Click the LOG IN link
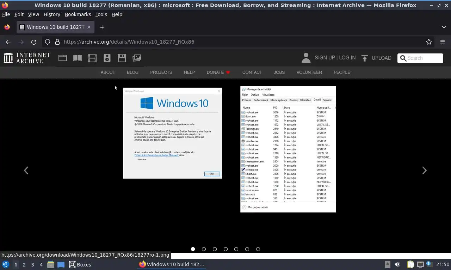The image size is (451, 270). [347, 58]
